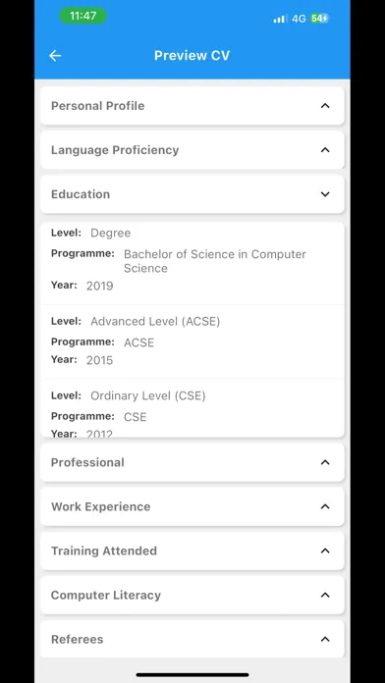385x683 pixels.
Task: Tap the Training Attended chevron icon
Action: 325,551
